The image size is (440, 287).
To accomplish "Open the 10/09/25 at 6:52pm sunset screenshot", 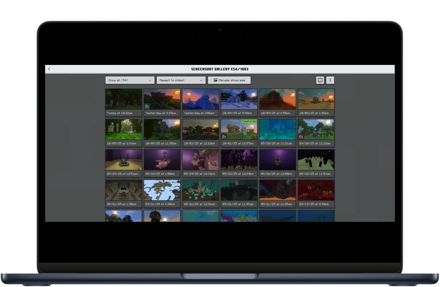I will [278, 102].
